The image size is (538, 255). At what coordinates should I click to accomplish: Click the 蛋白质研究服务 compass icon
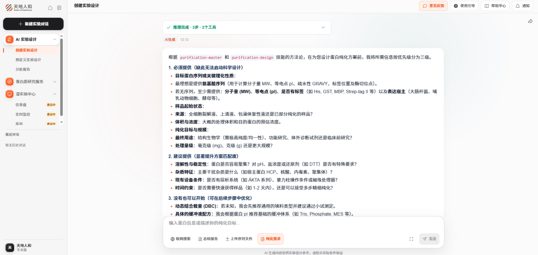9,82
